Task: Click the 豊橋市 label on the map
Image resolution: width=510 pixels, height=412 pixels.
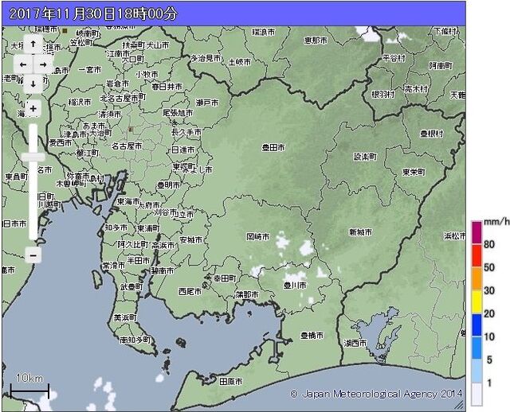Action: [x=312, y=335]
